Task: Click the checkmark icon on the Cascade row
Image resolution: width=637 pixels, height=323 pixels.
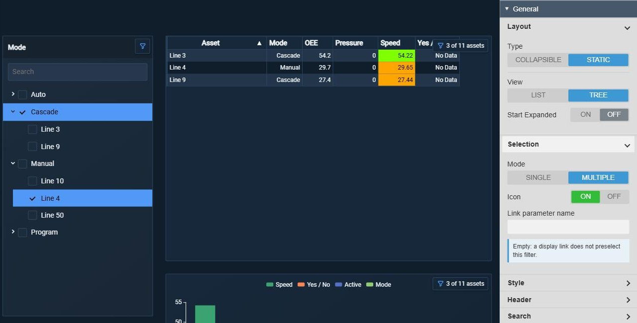Action: [x=22, y=112]
